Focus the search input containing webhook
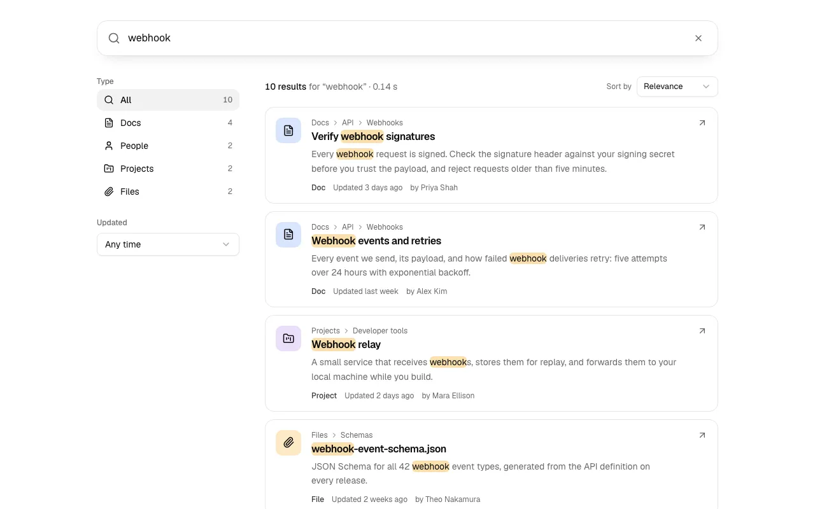The image size is (815, 509). [407, 38]
